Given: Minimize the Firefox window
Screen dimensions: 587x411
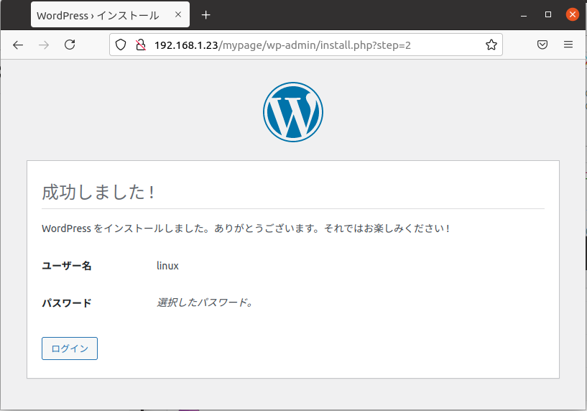Looking at the screenshot, I should [x=524, y=15].
